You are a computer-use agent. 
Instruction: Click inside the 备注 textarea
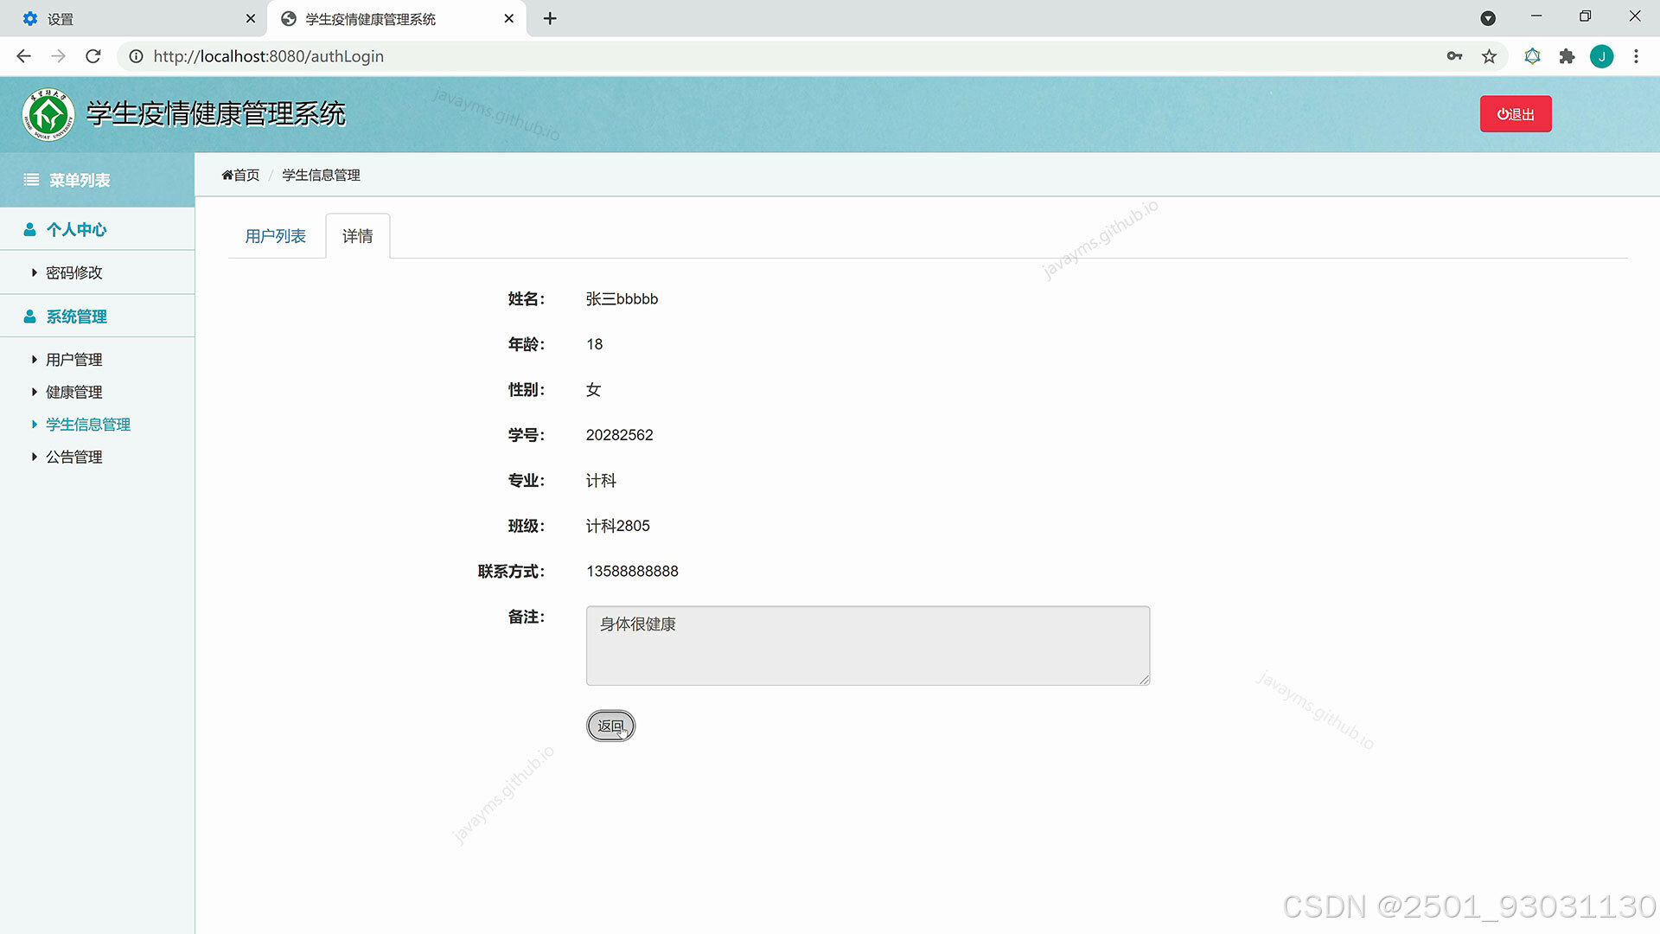[x=868, y=646]
